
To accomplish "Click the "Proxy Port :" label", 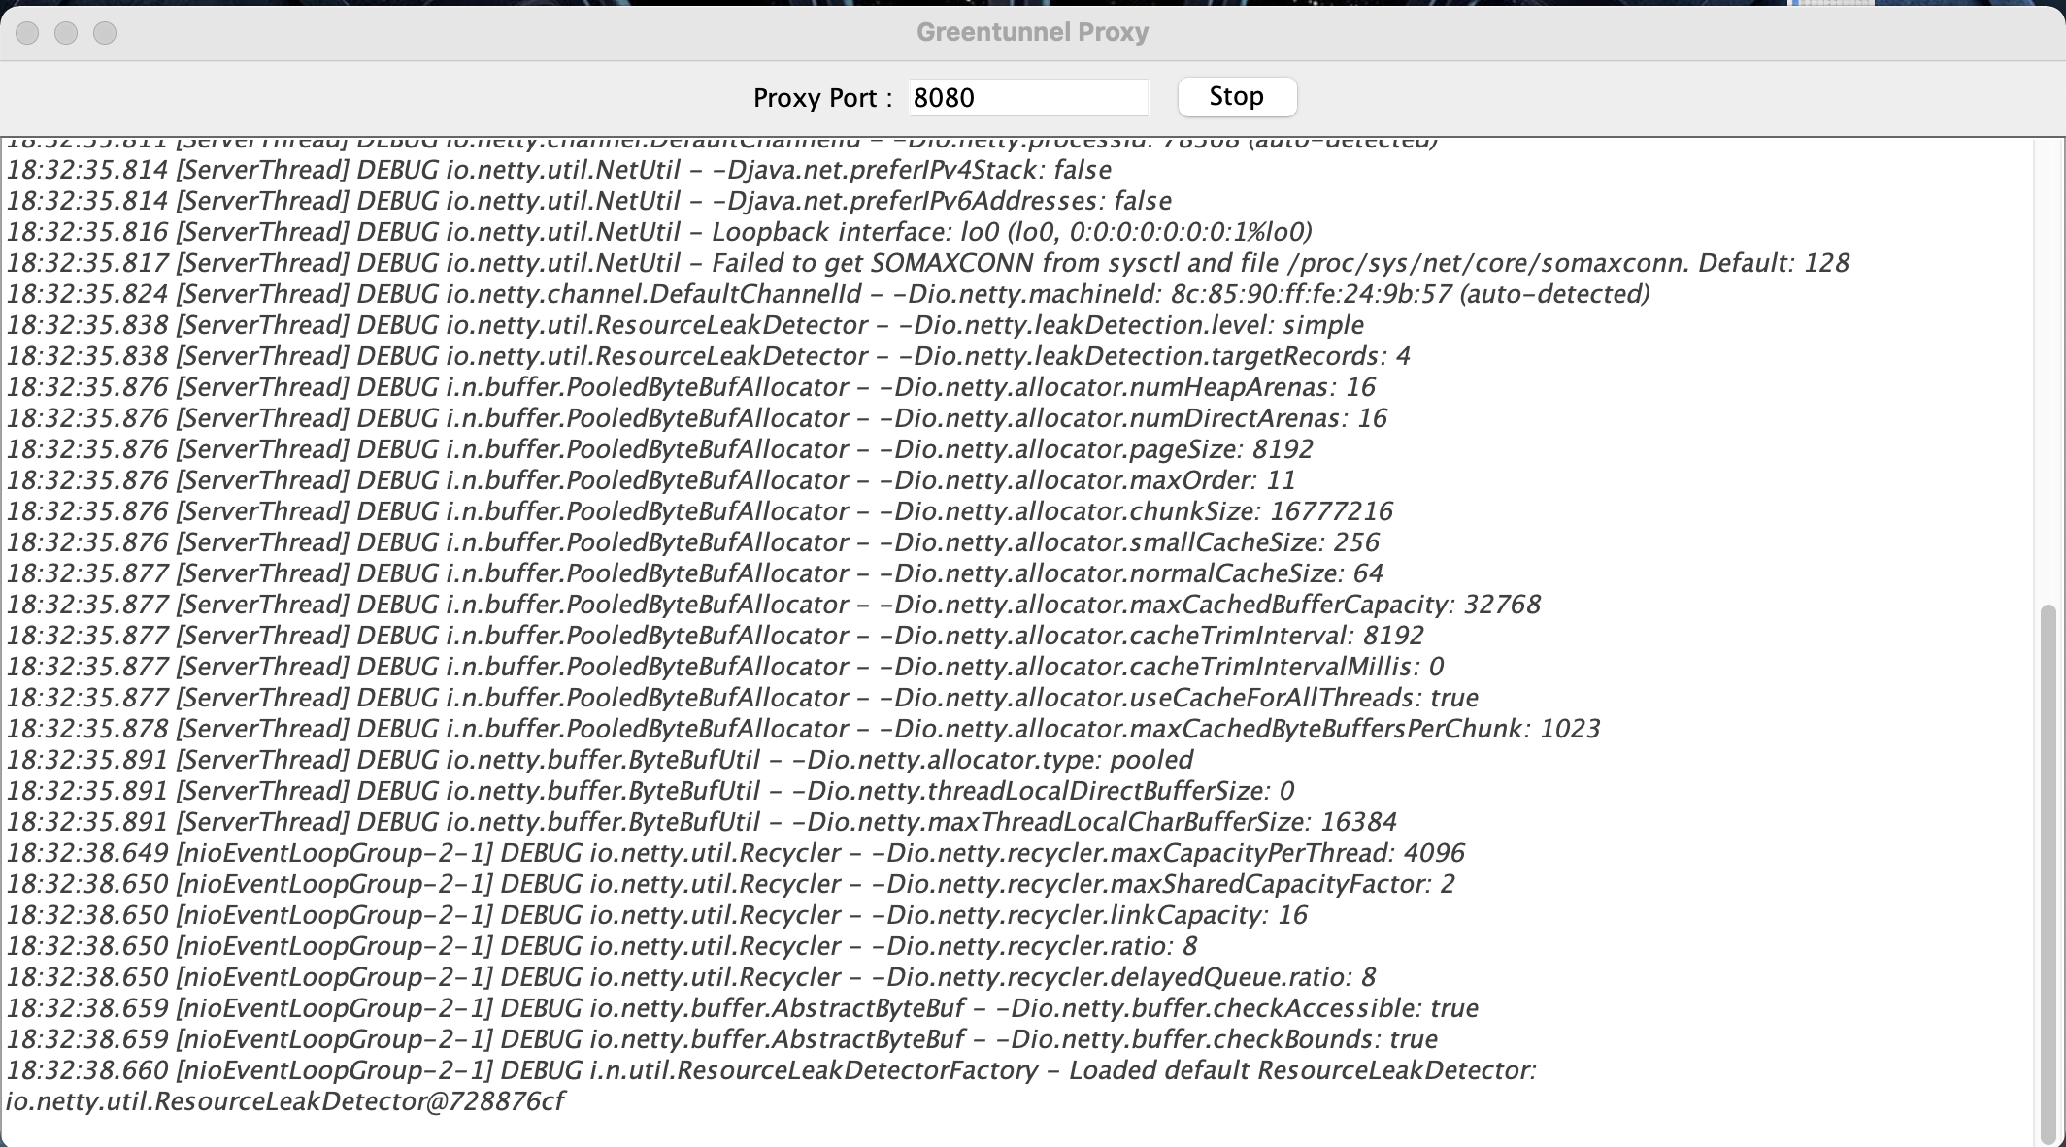I will click(x=822, y=98).
